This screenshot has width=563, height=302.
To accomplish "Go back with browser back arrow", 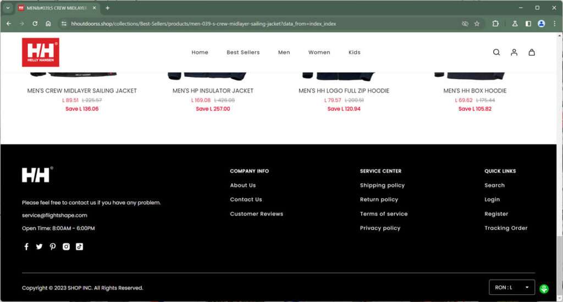I will click(x=9, y=24).
